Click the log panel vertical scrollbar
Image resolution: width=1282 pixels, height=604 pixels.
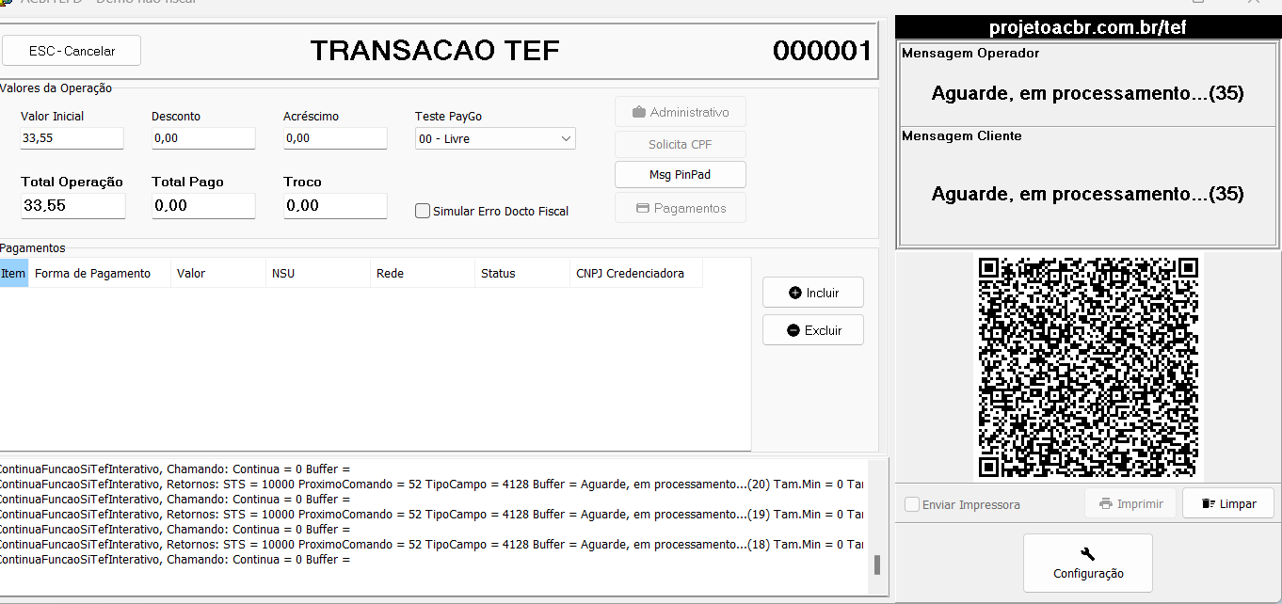(x=877, y=527)
